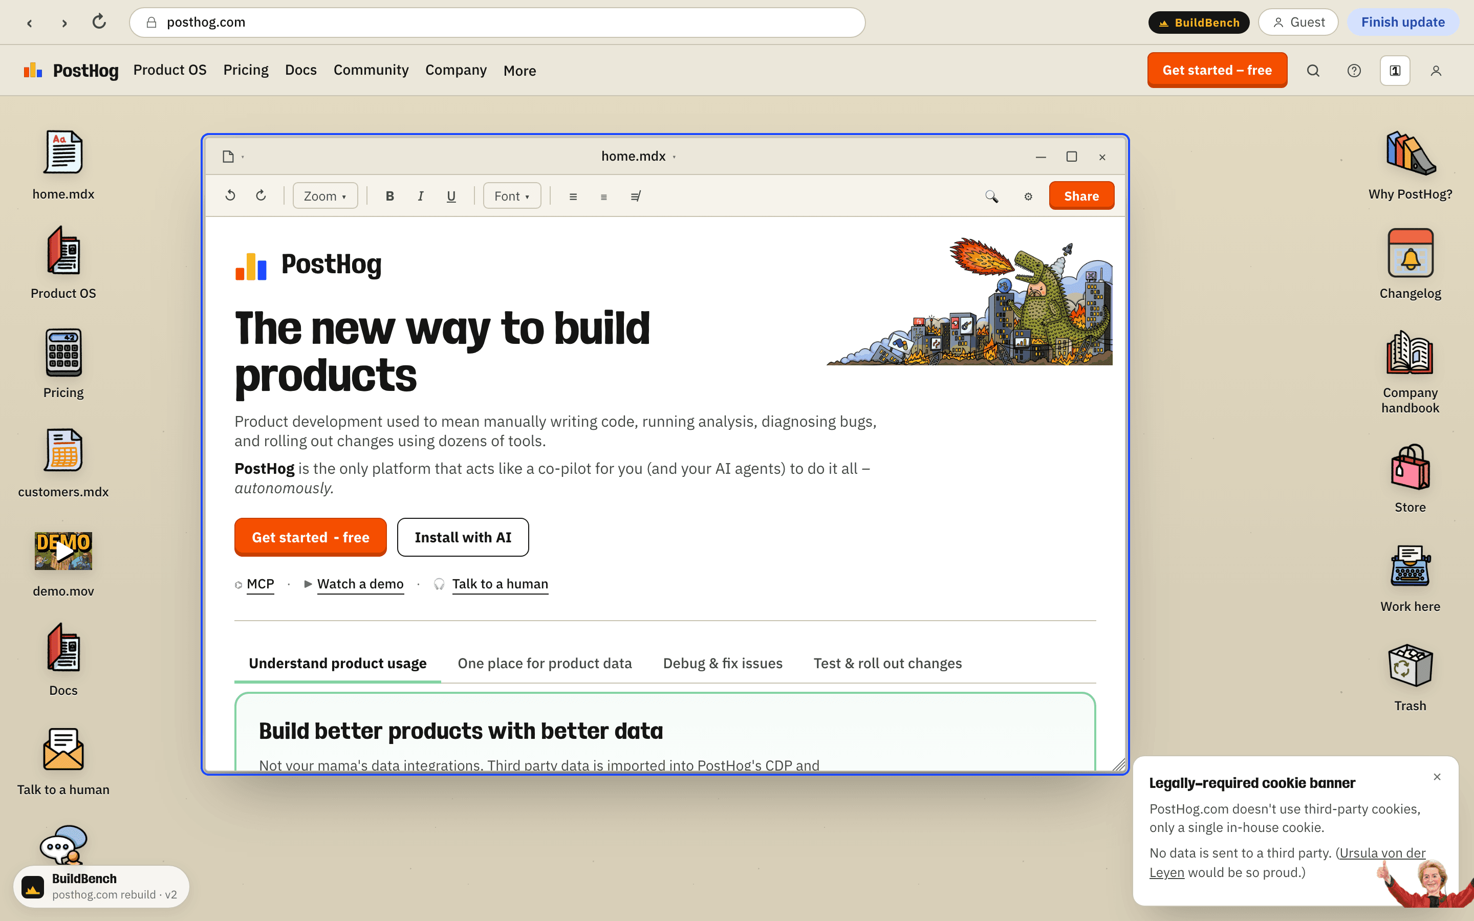
Task: Click the user account icon in header
Action: pos(1436,71)
